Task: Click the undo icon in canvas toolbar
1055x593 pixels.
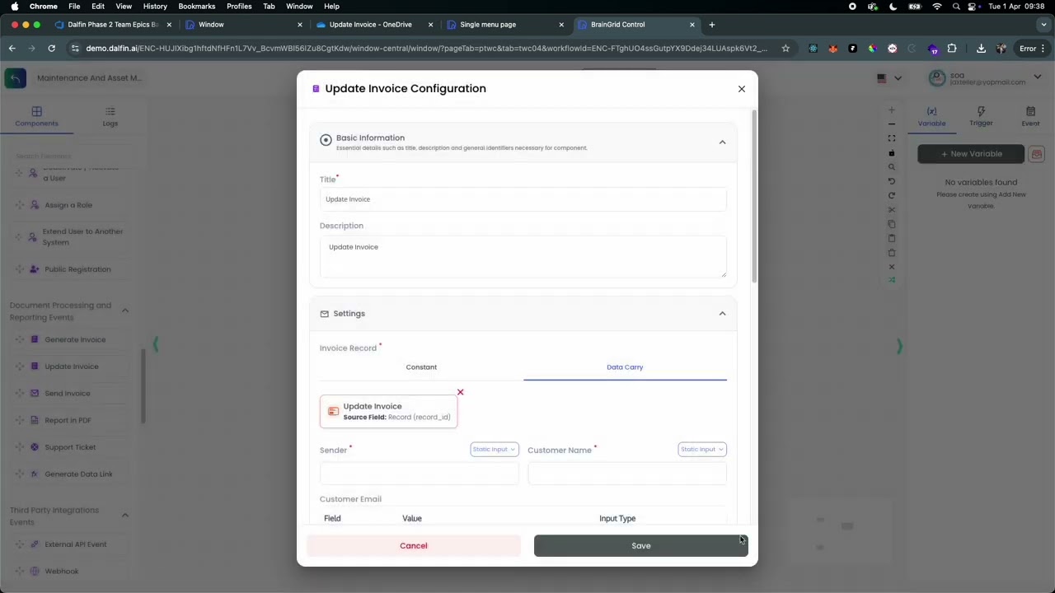Action: (891, 181)
